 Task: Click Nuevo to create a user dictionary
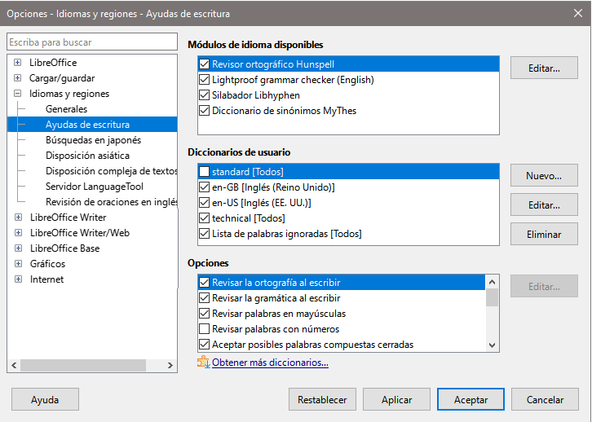[544, 175]
